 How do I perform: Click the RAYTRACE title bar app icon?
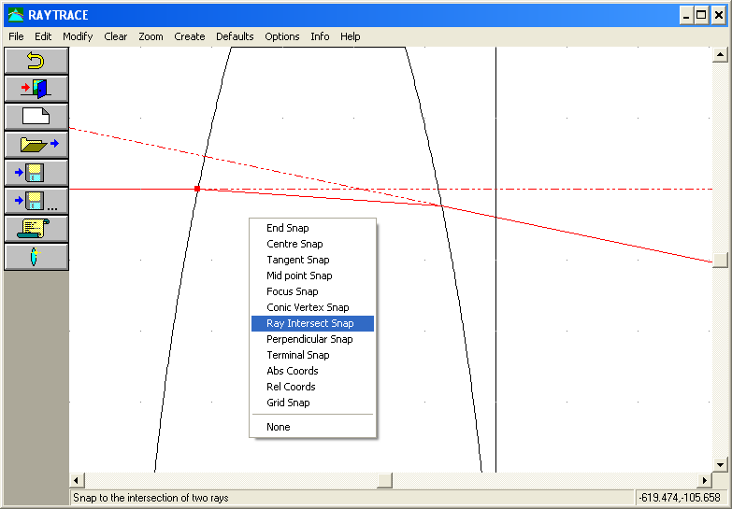point(16,15)
